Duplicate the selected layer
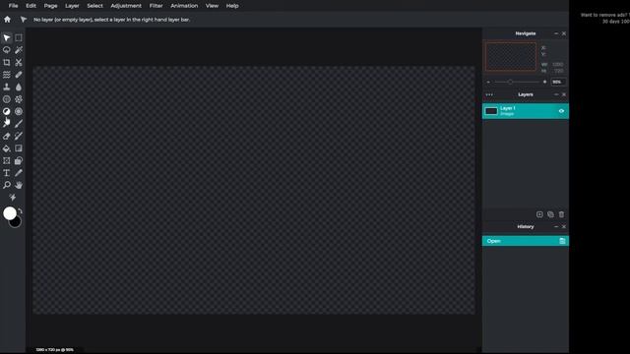Viewport: 630px width, 354px height. point(550,214)
